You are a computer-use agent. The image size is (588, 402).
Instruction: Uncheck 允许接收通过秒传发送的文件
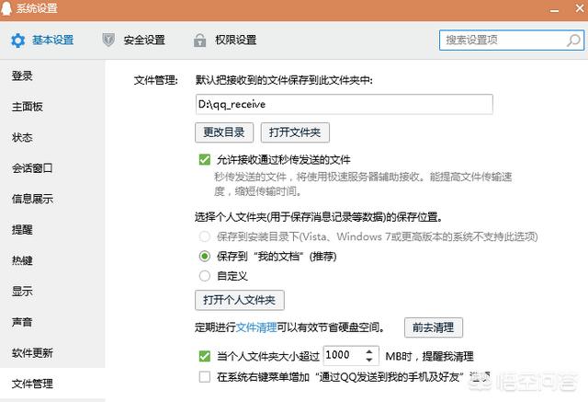(205, 160)
